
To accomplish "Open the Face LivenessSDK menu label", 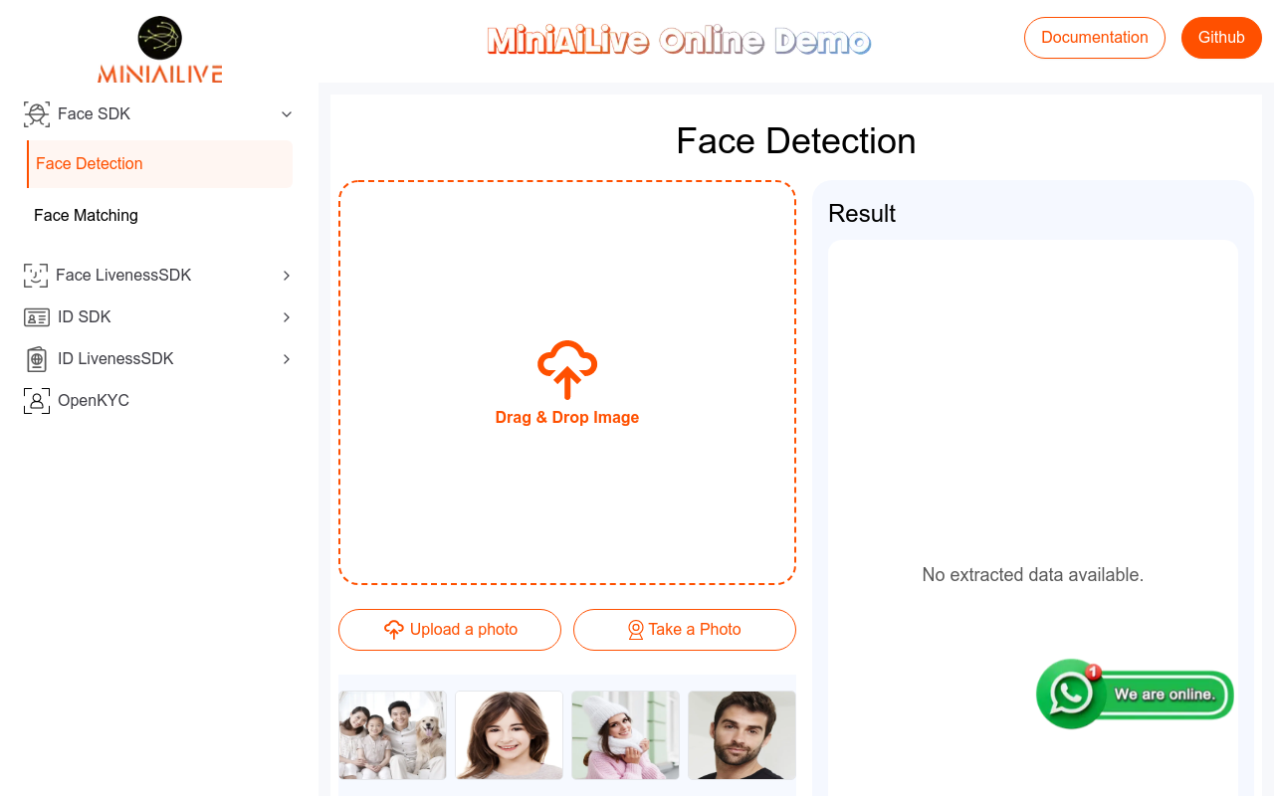I will pos(123,276).
